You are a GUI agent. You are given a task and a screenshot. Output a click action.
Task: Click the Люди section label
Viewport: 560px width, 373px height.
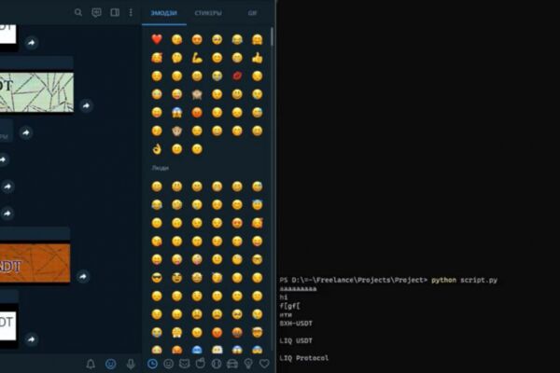click(x=160, y=168)
